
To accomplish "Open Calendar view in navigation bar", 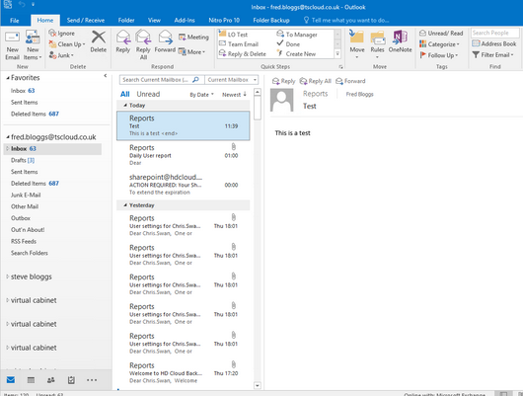I will pos(31,380).
